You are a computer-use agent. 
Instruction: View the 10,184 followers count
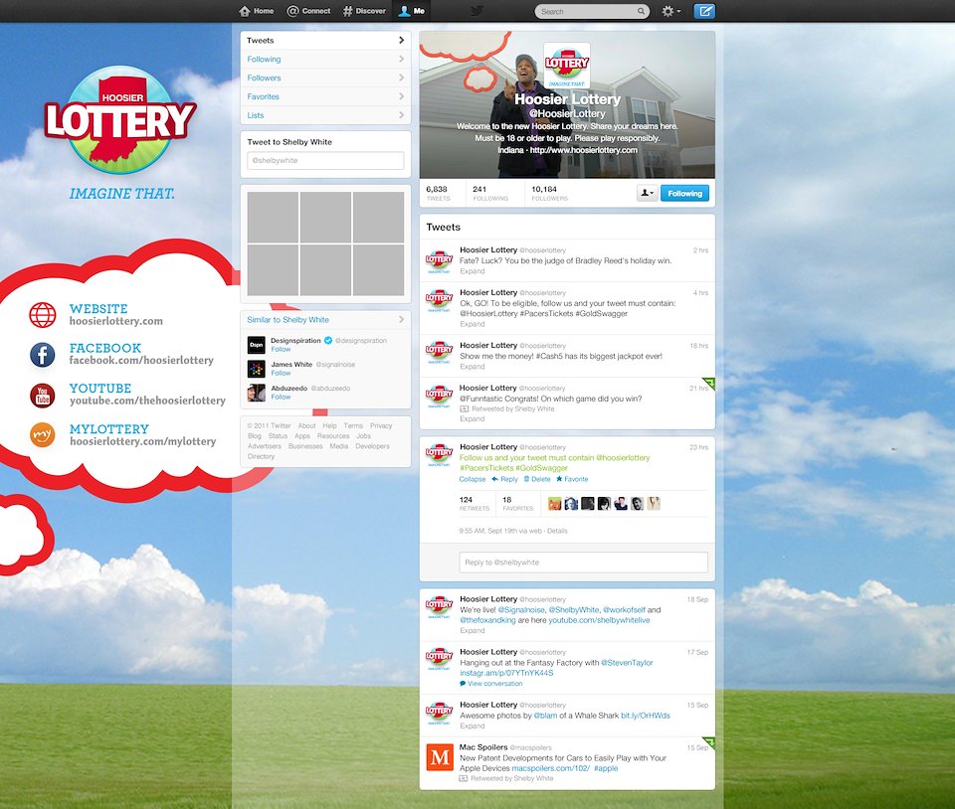click(549, 194)
